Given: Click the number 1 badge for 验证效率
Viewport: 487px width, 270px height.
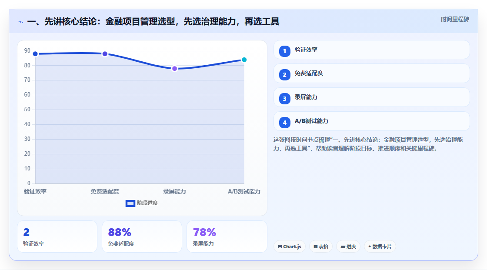Looking at the screenshot, I should click(x=284, y=51).
